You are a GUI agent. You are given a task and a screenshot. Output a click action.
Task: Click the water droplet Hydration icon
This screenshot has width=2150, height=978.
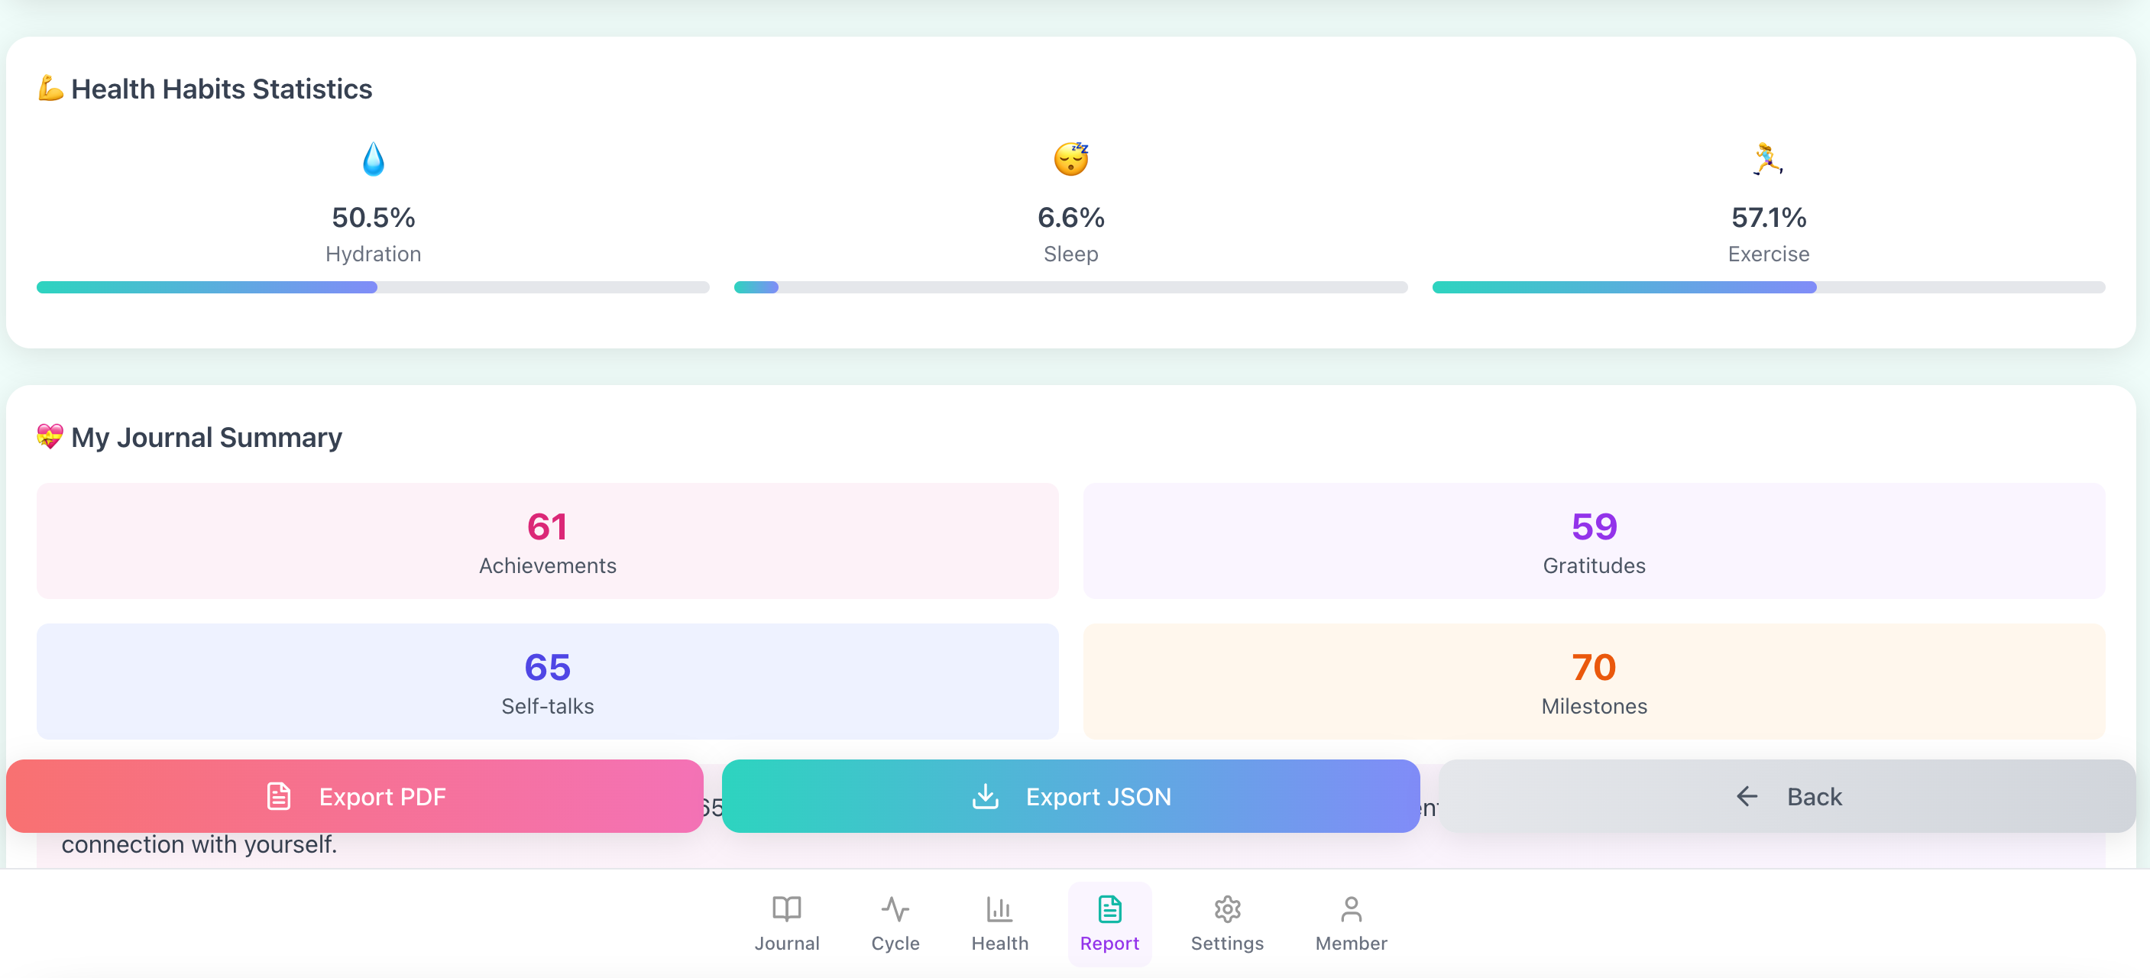[x=373, y=159]
